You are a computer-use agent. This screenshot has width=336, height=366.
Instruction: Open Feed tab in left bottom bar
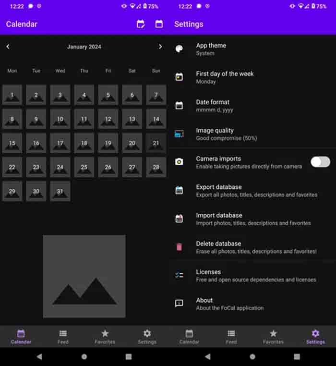pos(63,337)
